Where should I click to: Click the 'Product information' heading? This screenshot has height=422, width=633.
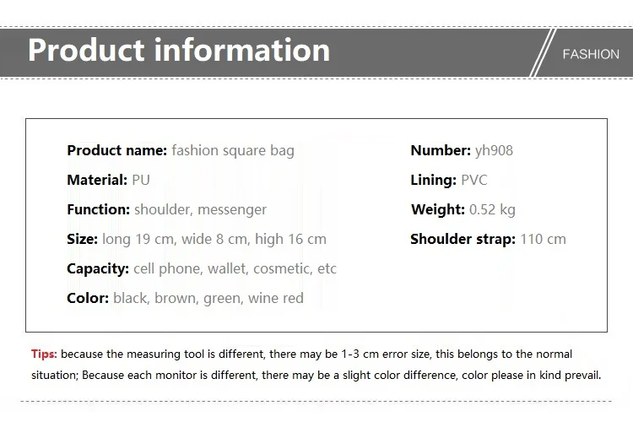point(179,50)
